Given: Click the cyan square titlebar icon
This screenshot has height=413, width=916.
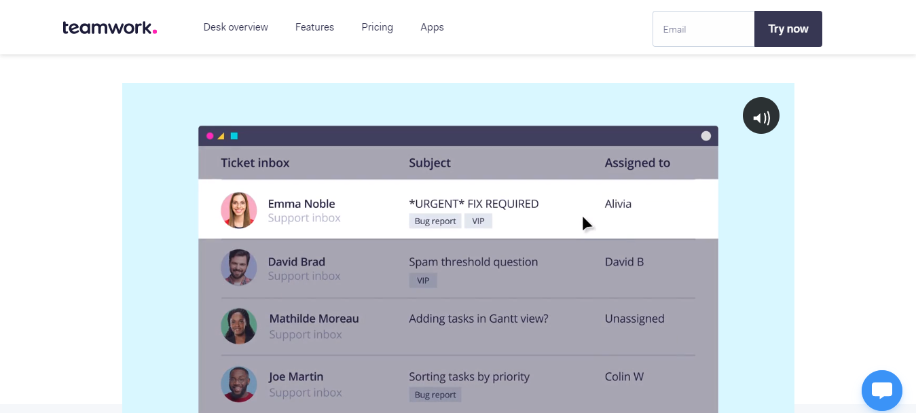Looking at the screenshot, I should (234, 136).
